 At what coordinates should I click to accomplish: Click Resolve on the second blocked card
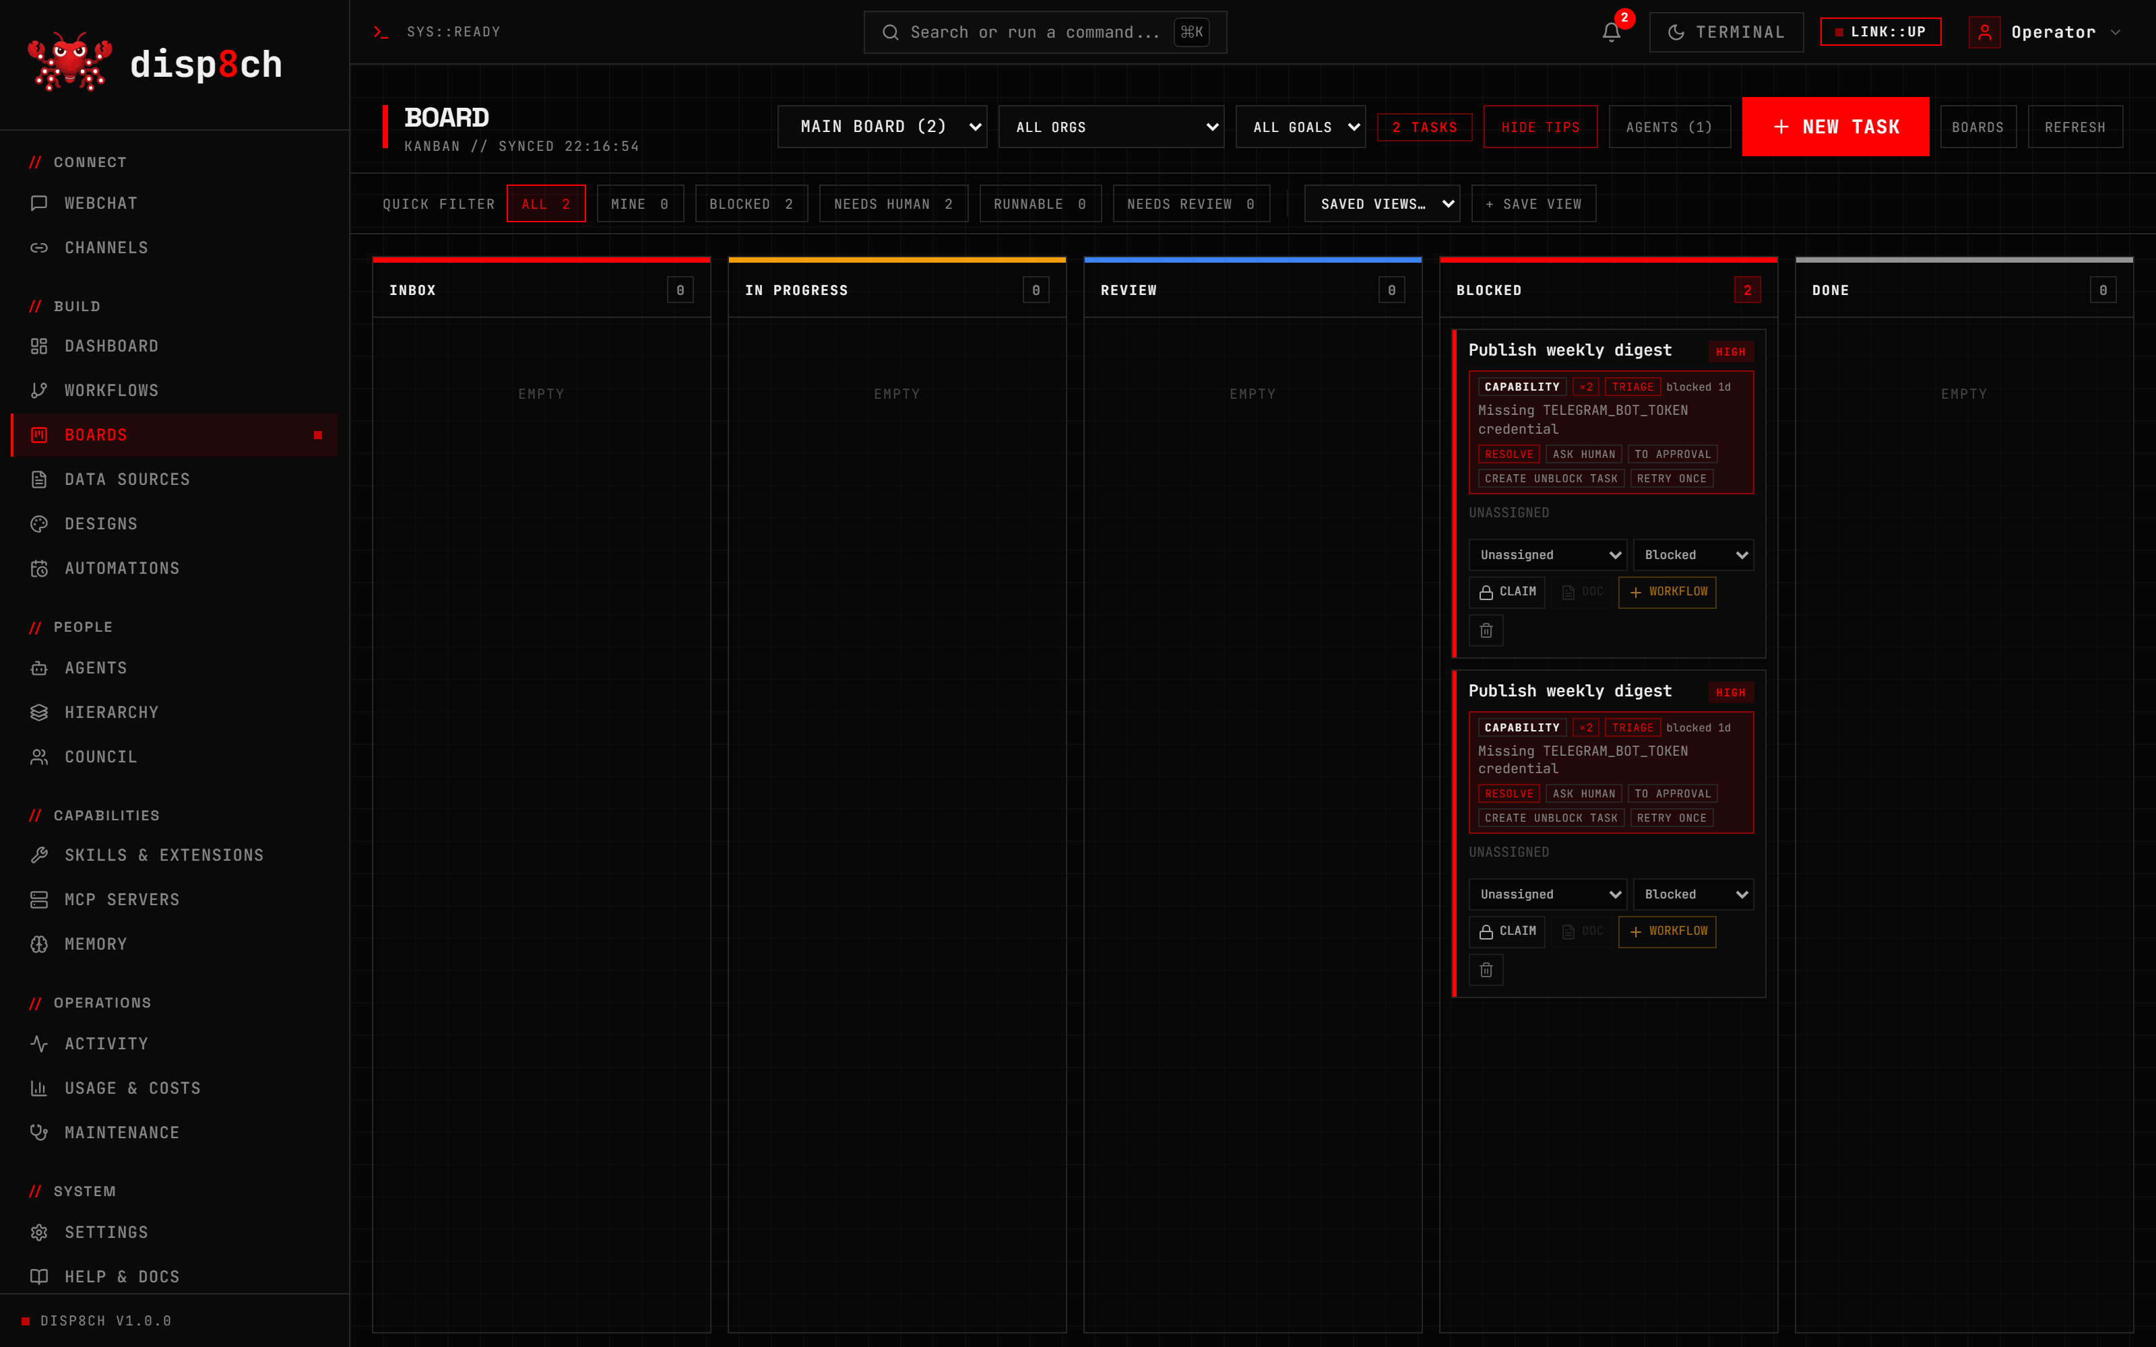(1509, 794)
